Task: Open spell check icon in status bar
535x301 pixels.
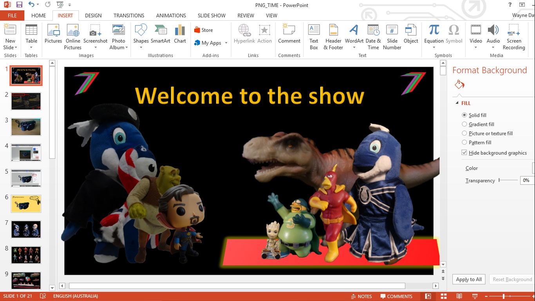Action: click(x=43, y=296)
